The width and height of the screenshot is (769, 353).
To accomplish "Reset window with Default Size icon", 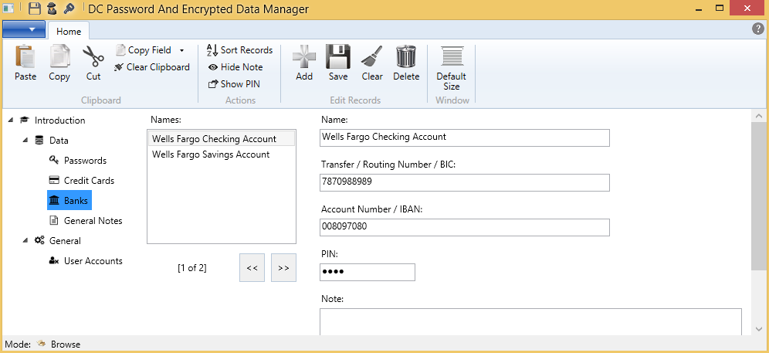I will 451,56.
